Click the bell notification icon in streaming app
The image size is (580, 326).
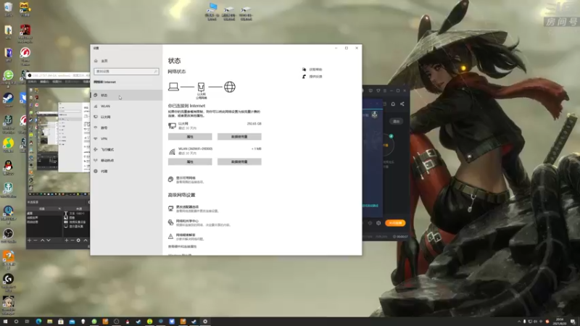[x=393, y=104]
